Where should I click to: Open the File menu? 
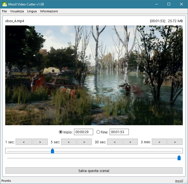pos(4,11)
